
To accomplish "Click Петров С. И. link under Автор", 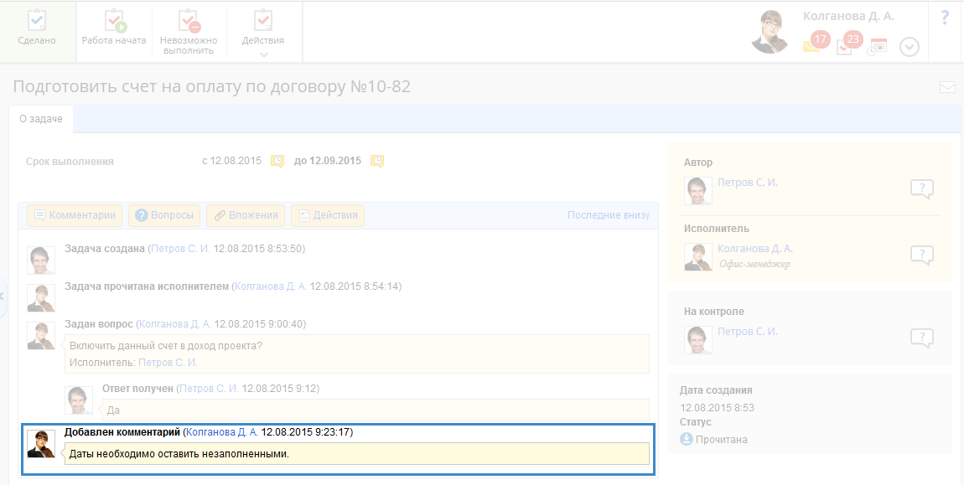I will (x=748, y=183).
